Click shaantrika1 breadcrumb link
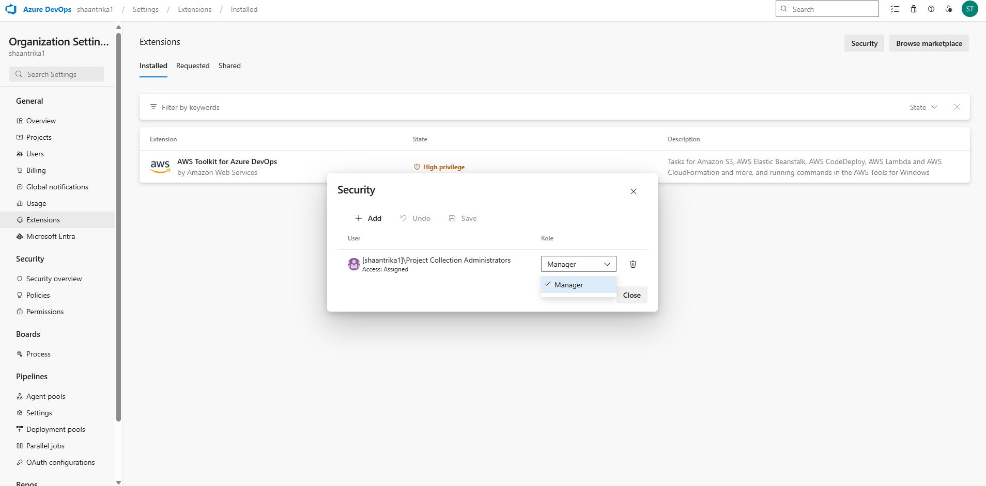 (95, 9)
